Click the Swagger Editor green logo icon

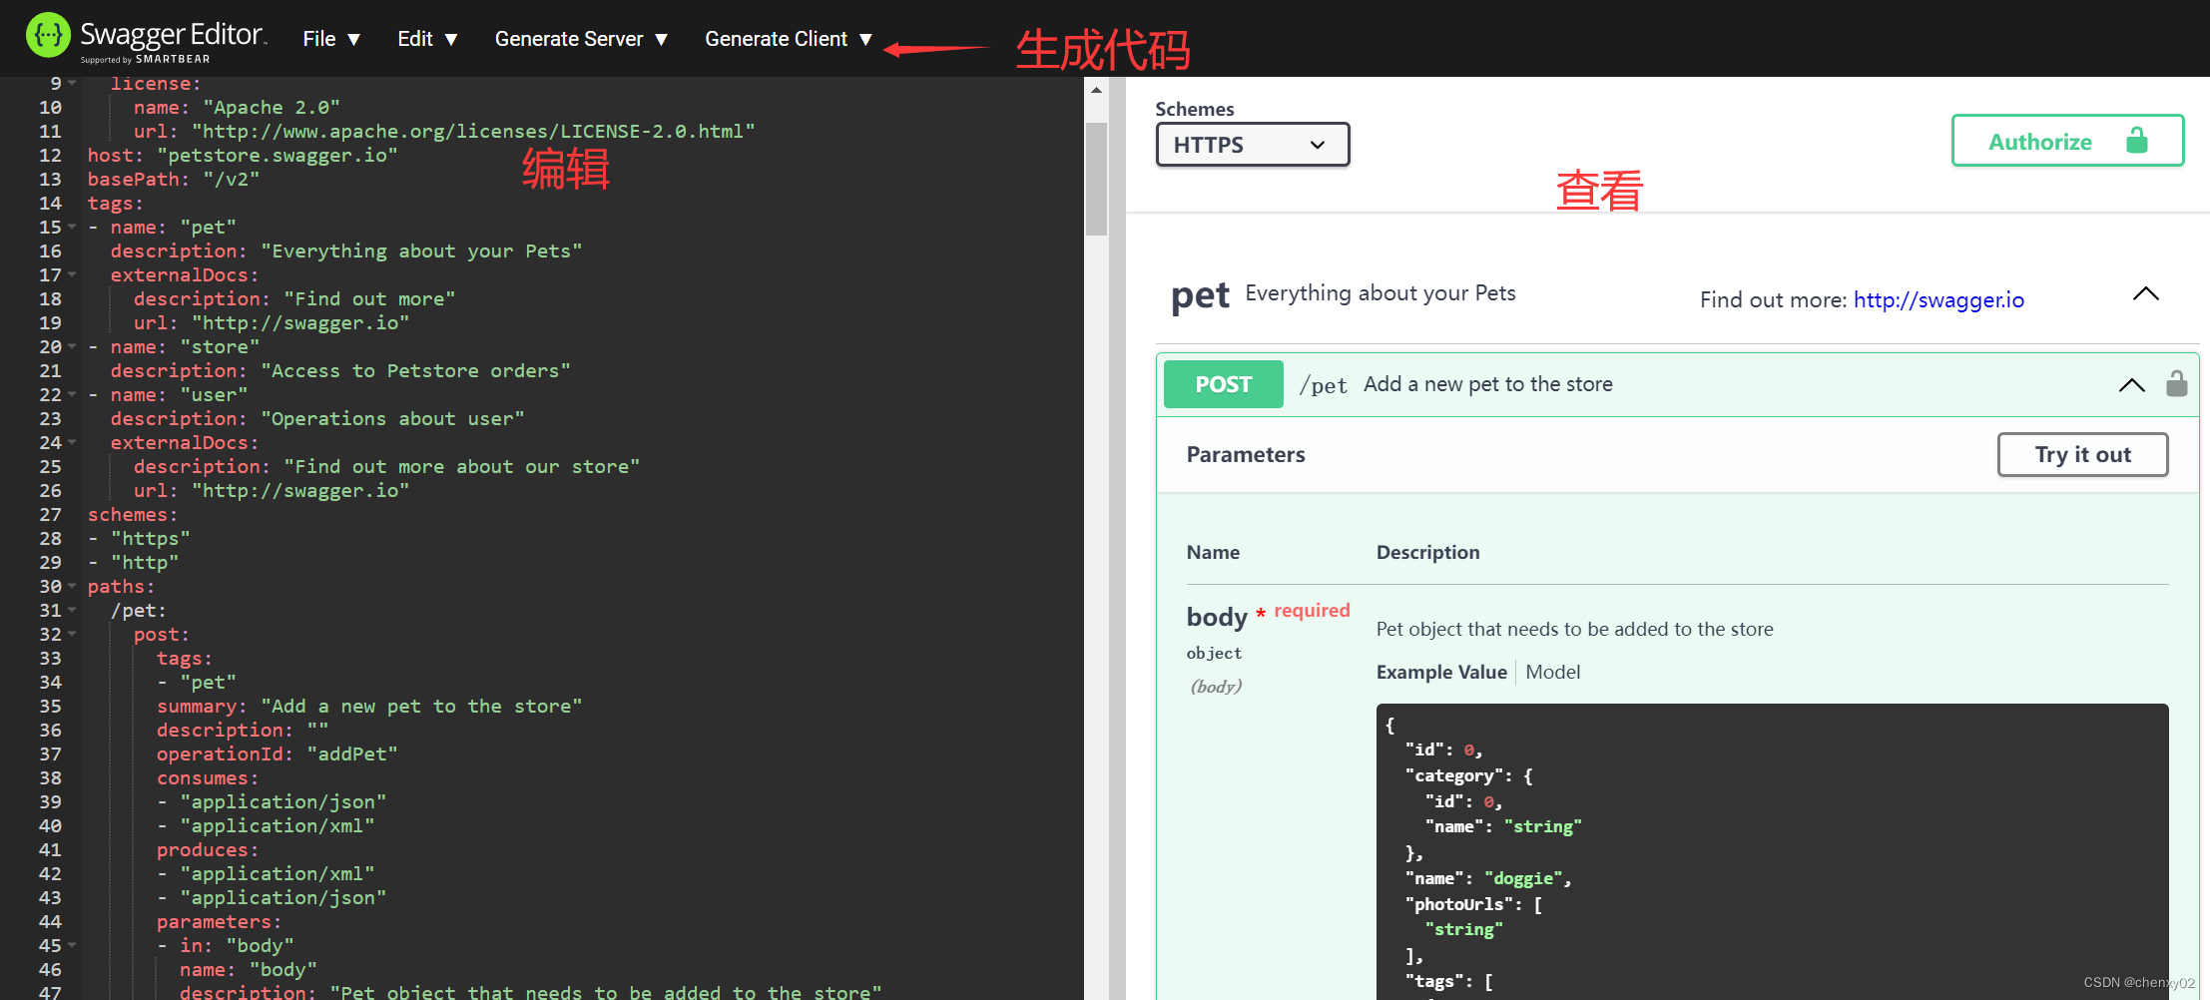click(x=47, y=36)
